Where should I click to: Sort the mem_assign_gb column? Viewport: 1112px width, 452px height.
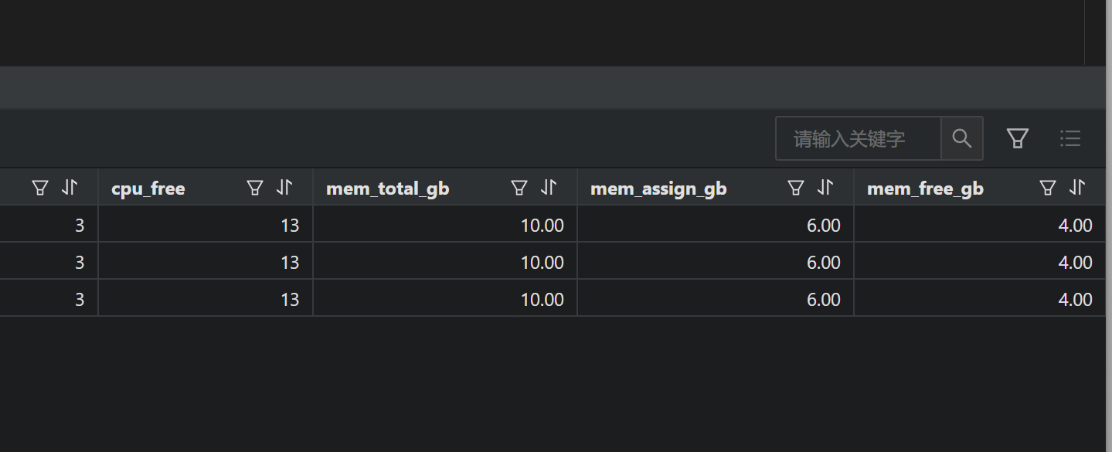[x=826, y=188]
